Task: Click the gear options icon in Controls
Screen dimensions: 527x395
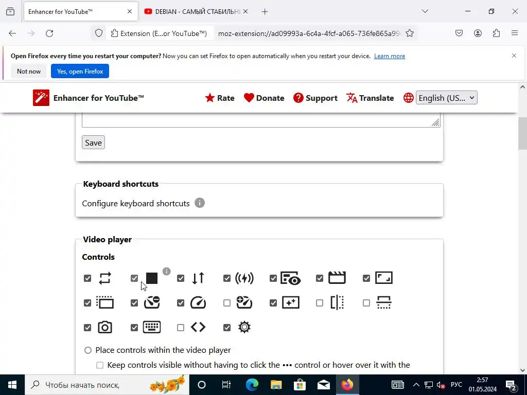Action: pos(244,327)
